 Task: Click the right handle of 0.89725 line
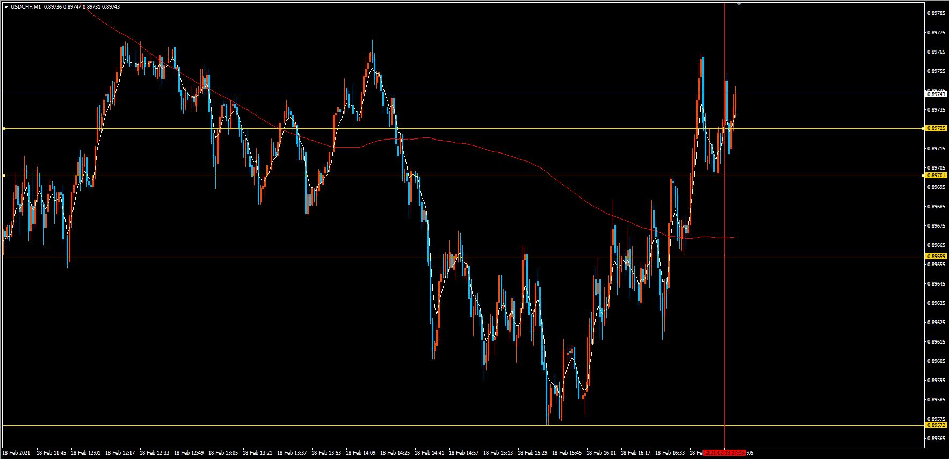tap(923, 128)
